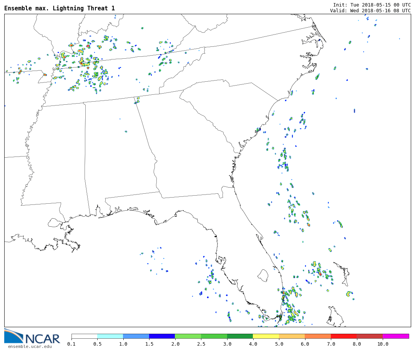The height and width of the screenshot is (351, 415).
Task: Select the yellow 4.0–5.0 color bar segment
Action: tap(266, 336)
